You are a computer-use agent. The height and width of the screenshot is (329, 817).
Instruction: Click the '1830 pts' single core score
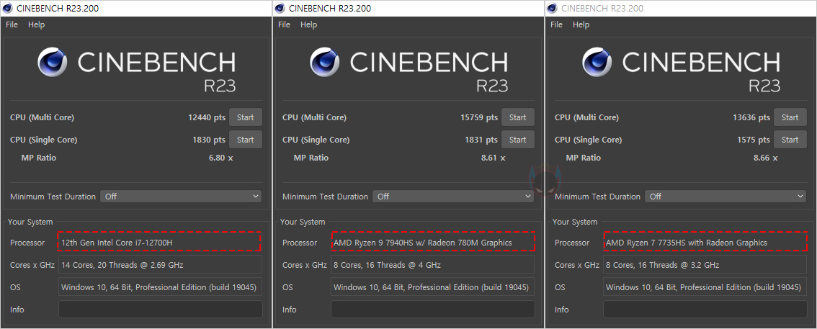point(209,140)
